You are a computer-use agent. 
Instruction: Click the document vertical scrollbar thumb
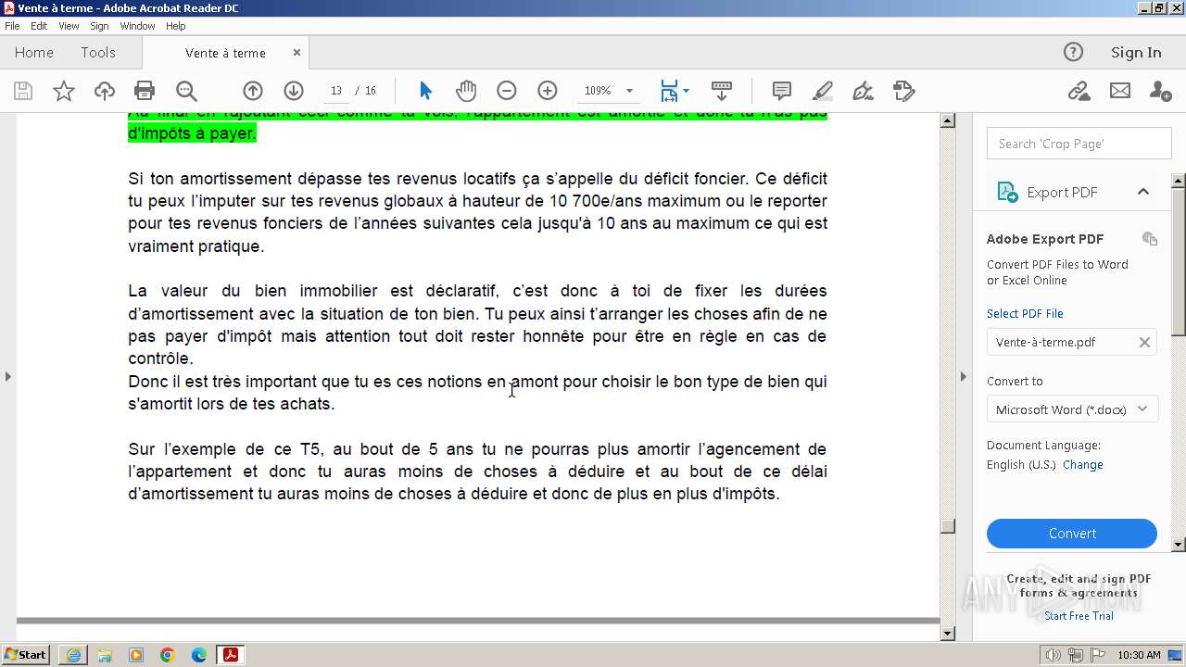click(x=947, y=526)
